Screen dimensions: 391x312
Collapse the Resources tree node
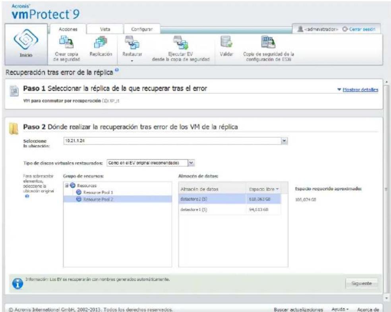point(67,186)
